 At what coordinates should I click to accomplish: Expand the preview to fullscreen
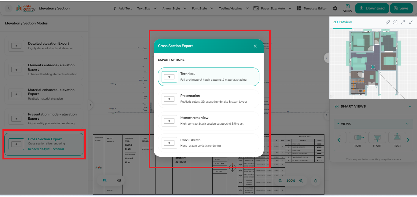pyautogui.click(x=403, y=22)
